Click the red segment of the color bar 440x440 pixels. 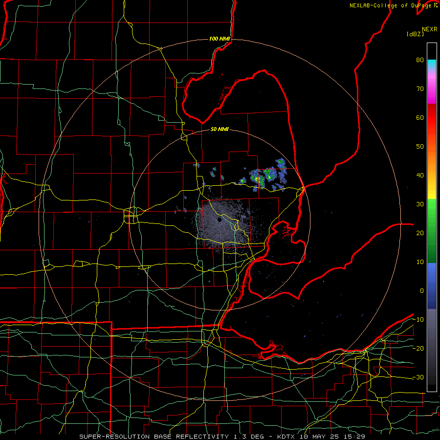pos(432,118)
